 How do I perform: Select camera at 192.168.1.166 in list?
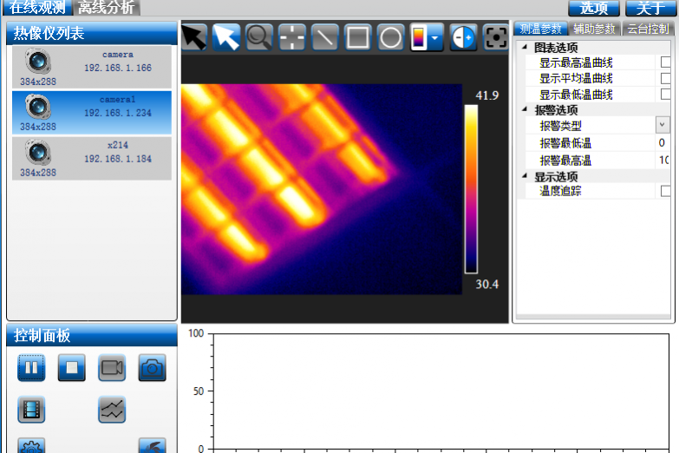pos(91,67)
